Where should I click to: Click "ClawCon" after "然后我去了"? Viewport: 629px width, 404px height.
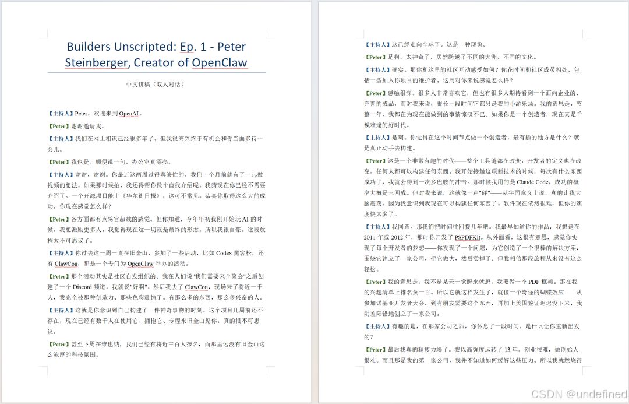(x=196, y=287)
